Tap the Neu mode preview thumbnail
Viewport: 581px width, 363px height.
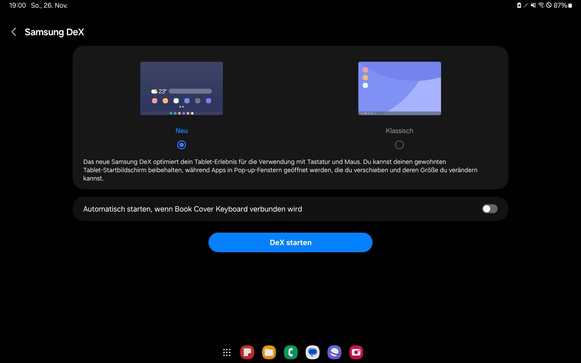click(x=182, y=88)
